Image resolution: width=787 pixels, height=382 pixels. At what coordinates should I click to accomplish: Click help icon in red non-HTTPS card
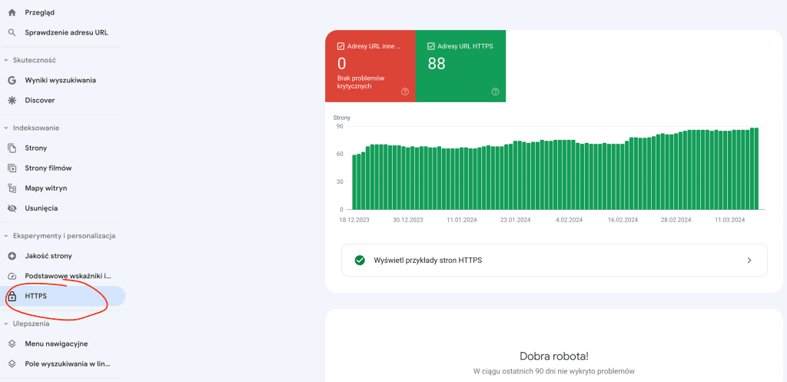405,91
